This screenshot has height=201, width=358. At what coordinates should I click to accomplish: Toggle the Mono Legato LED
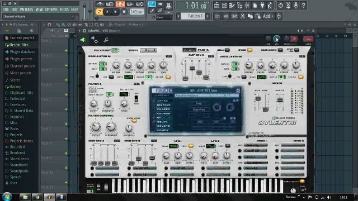(x=302, y=181)
